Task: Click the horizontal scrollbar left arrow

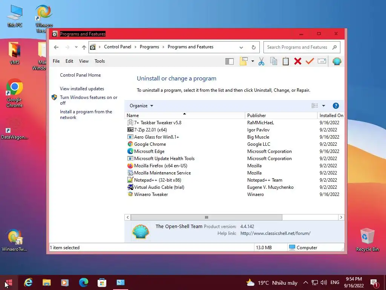Action: tap(127, 217)
